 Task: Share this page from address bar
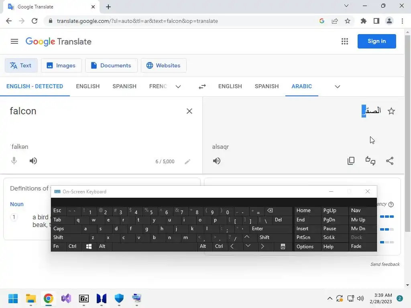(335, 21)
